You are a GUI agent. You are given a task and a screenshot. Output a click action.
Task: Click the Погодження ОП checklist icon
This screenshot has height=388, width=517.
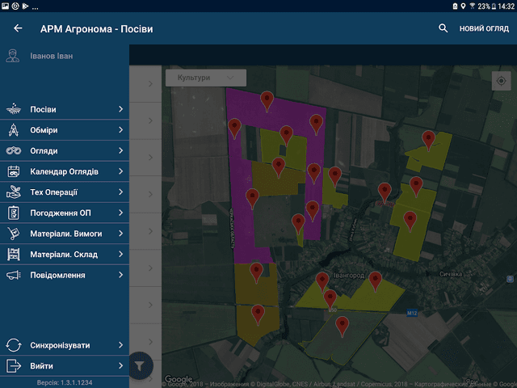coord(14,213)
